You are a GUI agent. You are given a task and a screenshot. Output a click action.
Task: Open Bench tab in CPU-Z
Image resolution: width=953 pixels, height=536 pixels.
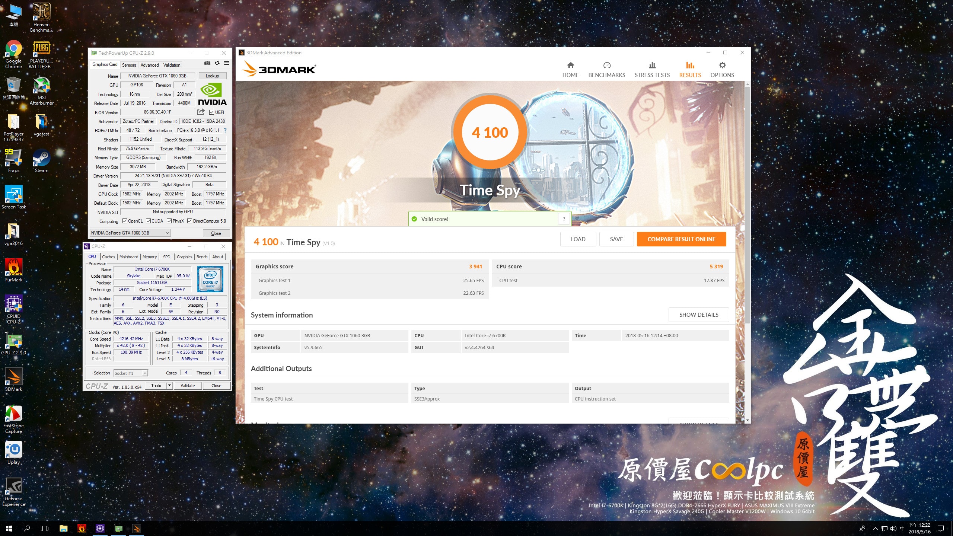pos(202,257)
